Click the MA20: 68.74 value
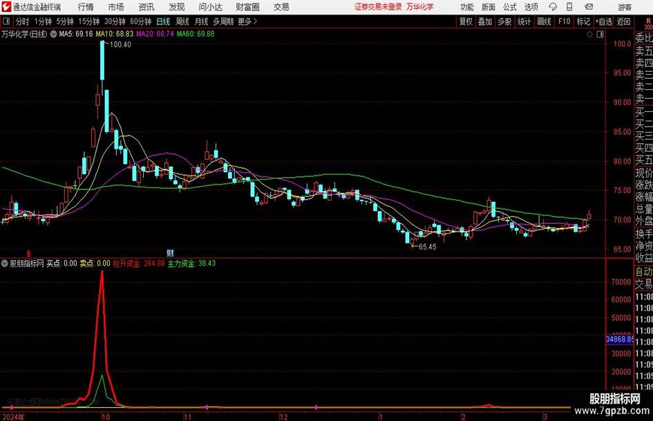Viewport: 653px width, 421px height. click(x=155, y=34)
